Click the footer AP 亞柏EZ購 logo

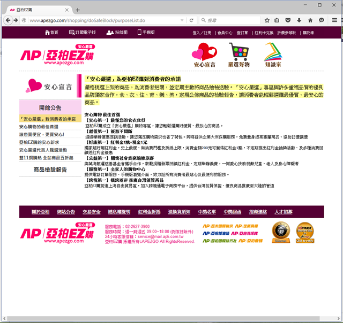pos(57,233)
